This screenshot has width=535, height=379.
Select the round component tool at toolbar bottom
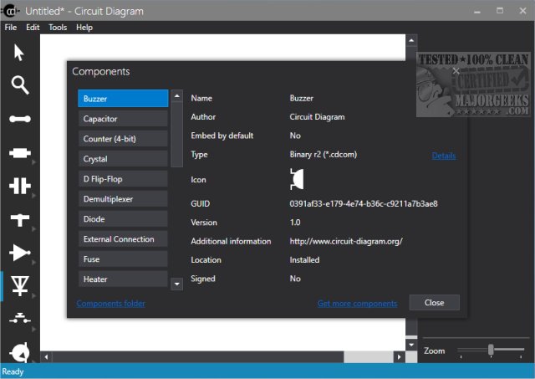20,352
